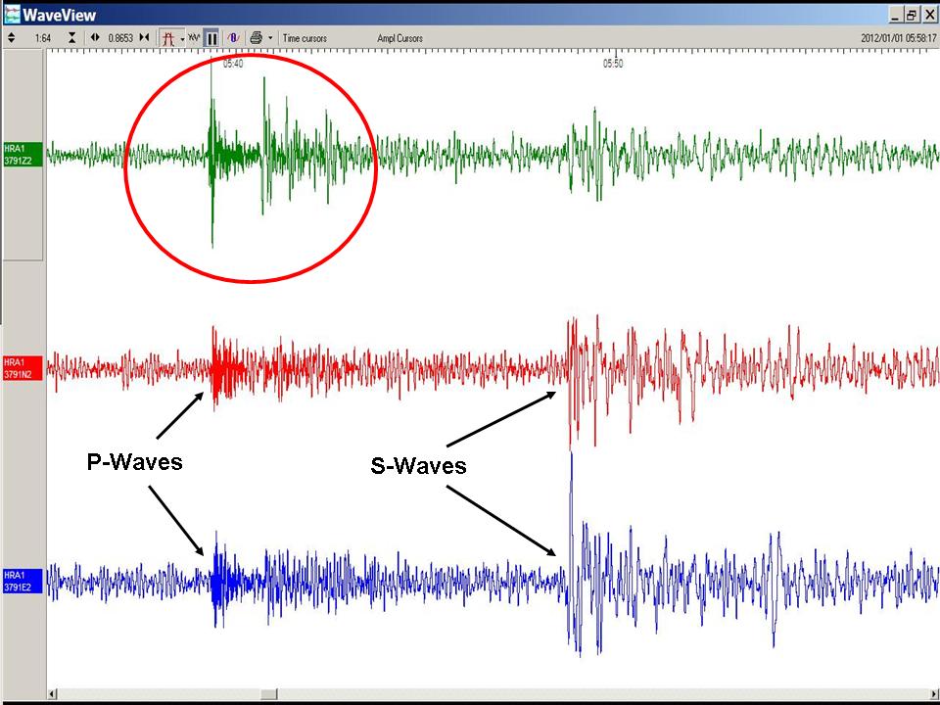Click the horizontal time expand arrows icon
Viewport: 940px width, 705px height.
pyautogui.click(x=95, y=38)
